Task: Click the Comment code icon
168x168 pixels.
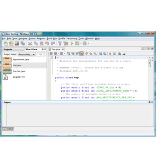Action: 120,54
